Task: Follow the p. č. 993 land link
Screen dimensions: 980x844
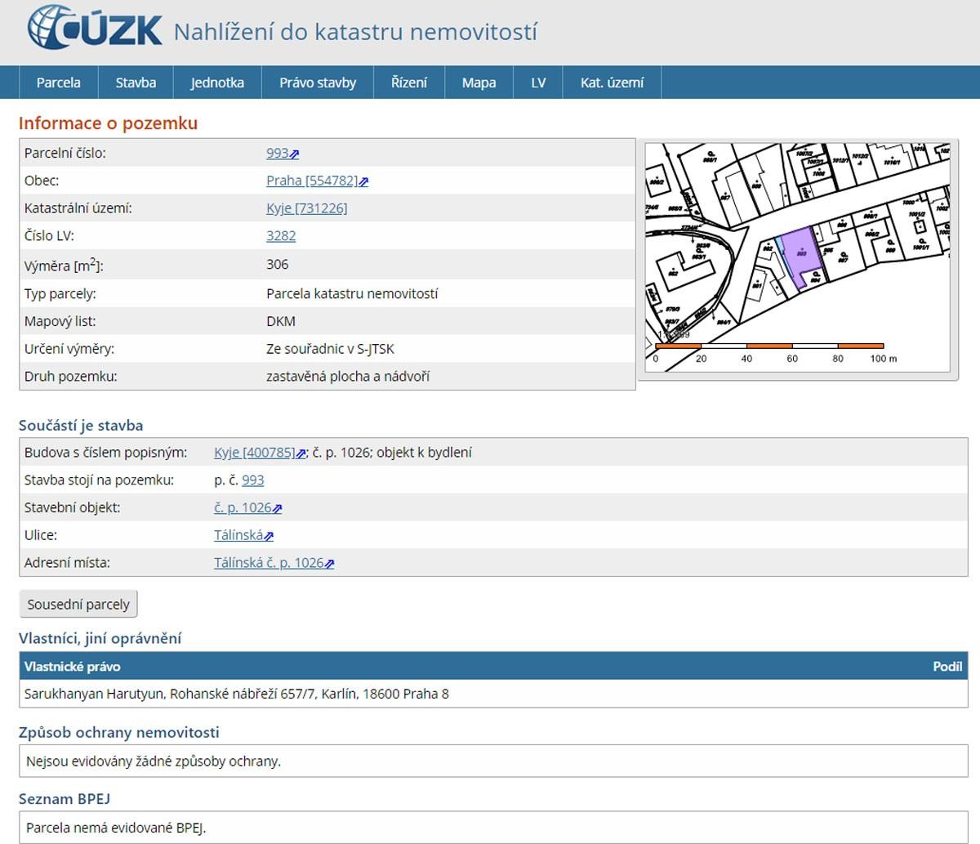Action: pyautogui.click(x=253, y=480)
